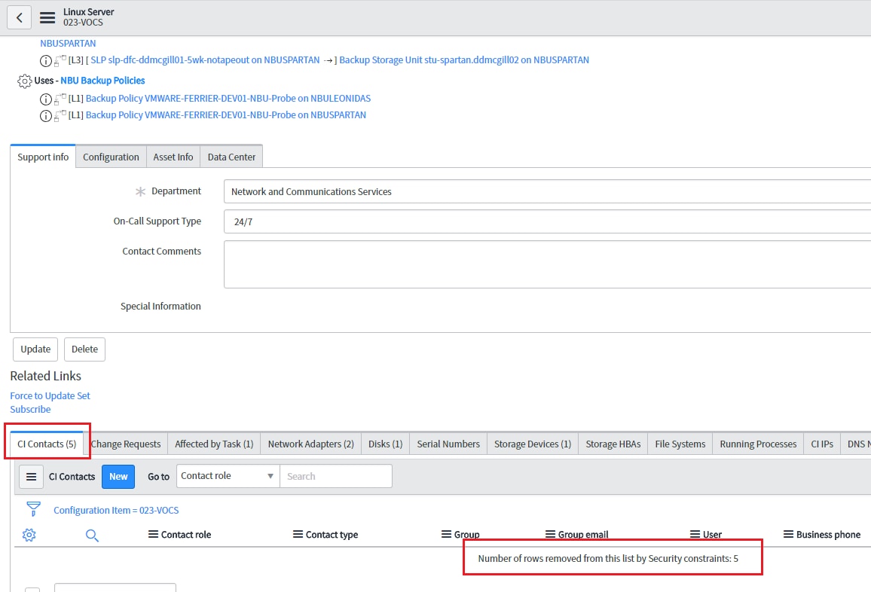This screenshot has height=592, width=871.
Task: Open the Serial Numbers tab
Action: [448, 444]
